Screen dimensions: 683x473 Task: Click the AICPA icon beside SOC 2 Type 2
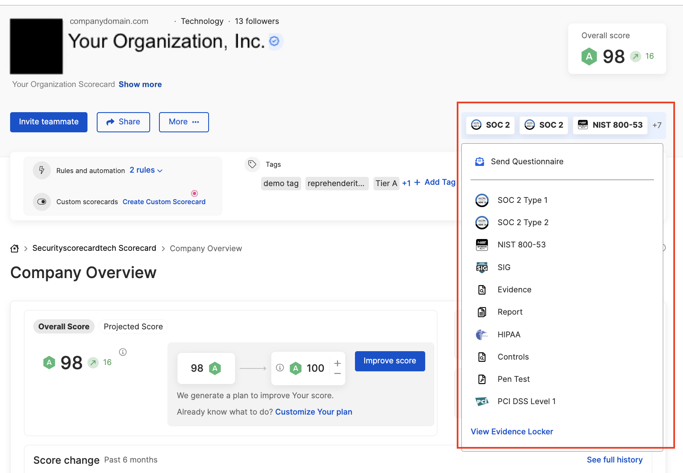pos(482,223)
